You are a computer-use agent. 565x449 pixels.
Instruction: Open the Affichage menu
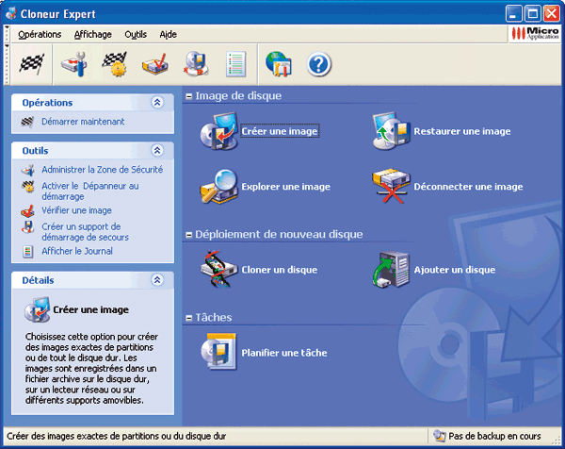click(92, 34)
